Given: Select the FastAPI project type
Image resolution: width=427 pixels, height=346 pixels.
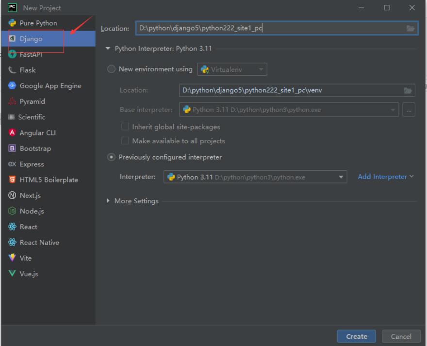Looking at the screenshot, I should 31,54.
